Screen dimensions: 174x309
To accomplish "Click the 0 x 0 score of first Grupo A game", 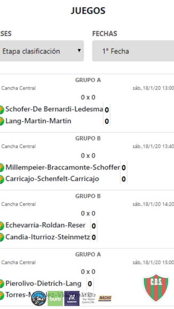I will tap(88, 97).
